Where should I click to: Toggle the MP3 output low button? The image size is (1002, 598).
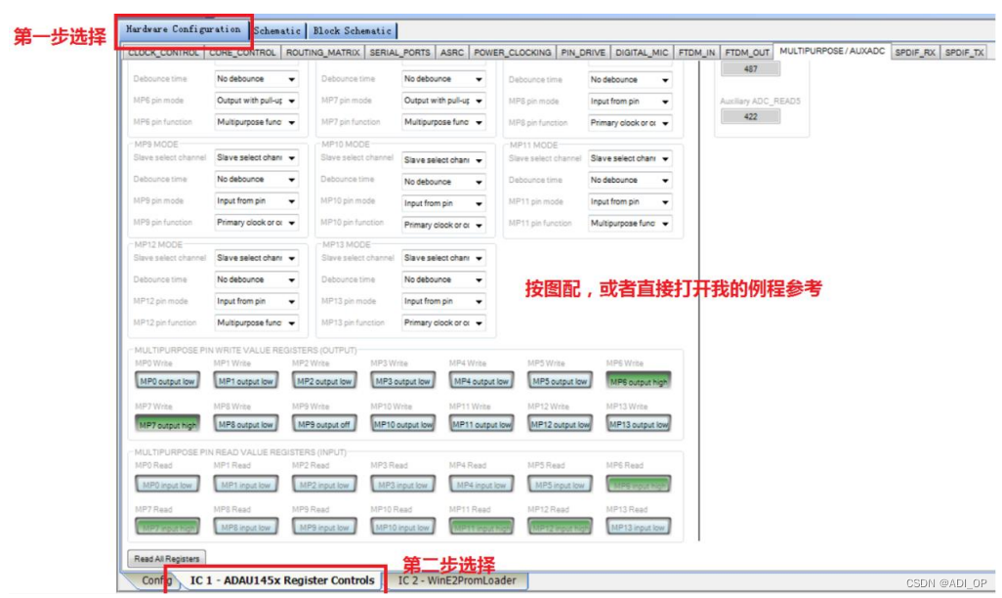point(402,381)
